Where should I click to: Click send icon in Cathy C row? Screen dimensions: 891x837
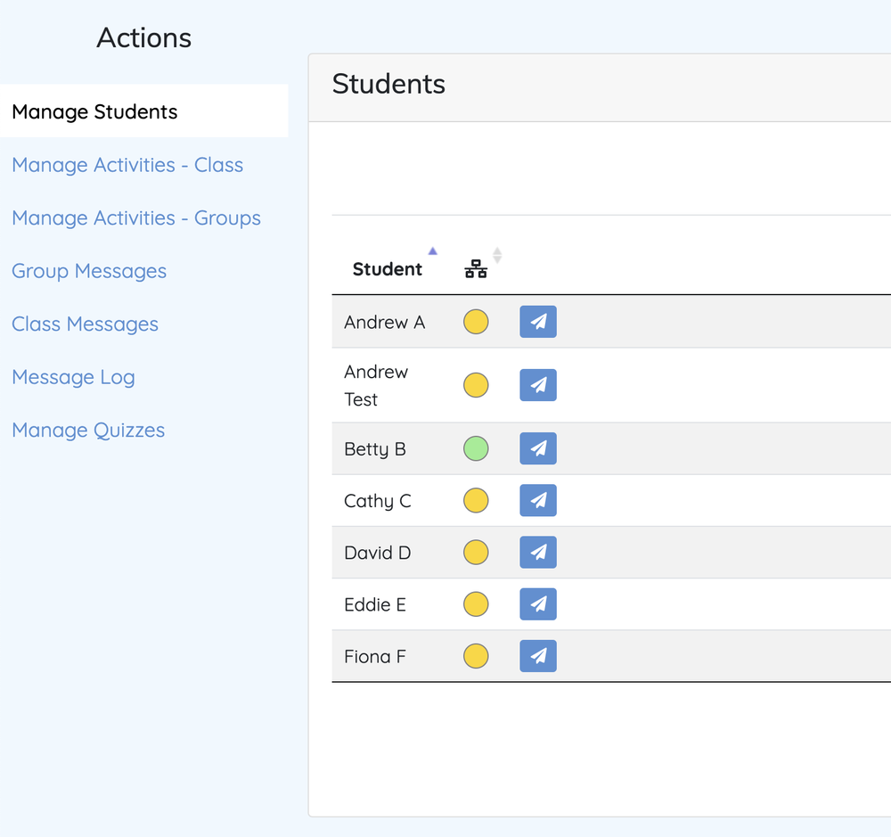pos(537,500)
